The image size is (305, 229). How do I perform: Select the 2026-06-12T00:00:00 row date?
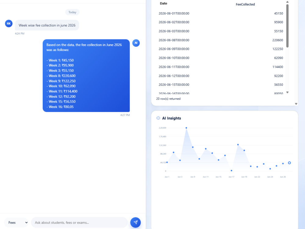pyautogui.click(x=174, y=76)
